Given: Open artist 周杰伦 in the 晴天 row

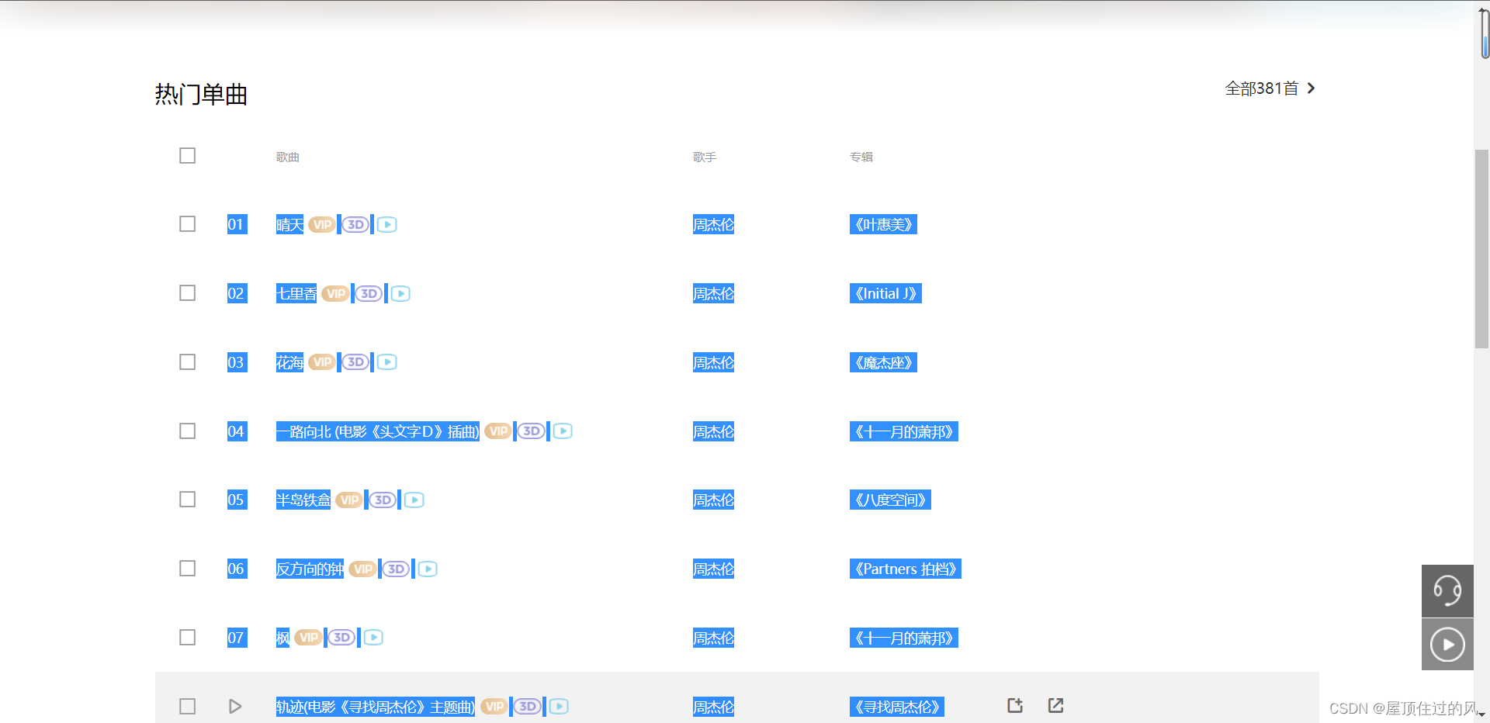Looking at the screenshot, I should pyautogui.click(x=713, y=225).
